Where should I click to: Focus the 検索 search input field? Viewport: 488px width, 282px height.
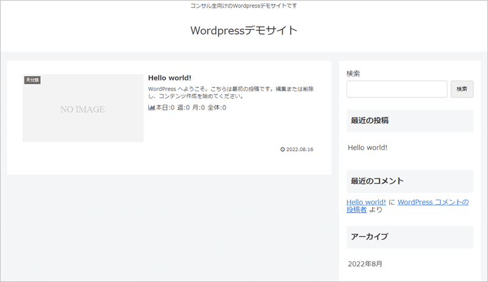pyautogui.click(x=396, y=89)
